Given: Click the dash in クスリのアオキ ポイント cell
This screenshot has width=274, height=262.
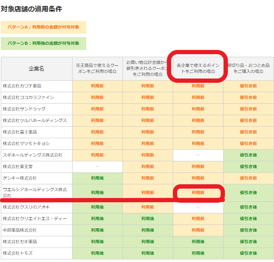Looking at the screenshot, I should point(198,207).
